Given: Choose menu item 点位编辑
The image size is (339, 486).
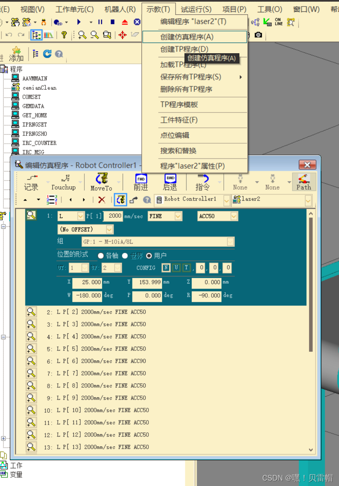Looking at the screenshot, I should tap(195, 136).
